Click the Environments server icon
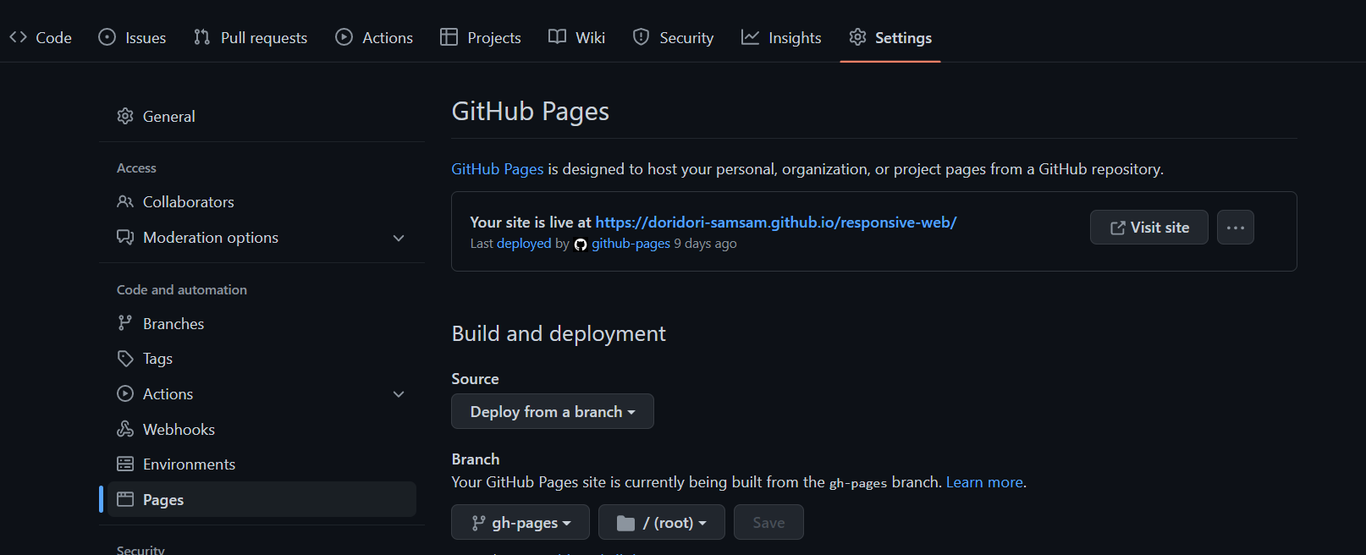Viewport: 1366px width, 555px height. (x=125, y=464)
